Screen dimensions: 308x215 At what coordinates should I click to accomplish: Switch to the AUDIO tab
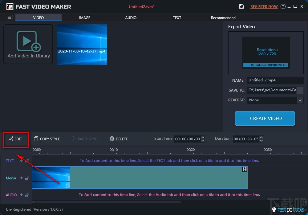(x=131, y=18)
